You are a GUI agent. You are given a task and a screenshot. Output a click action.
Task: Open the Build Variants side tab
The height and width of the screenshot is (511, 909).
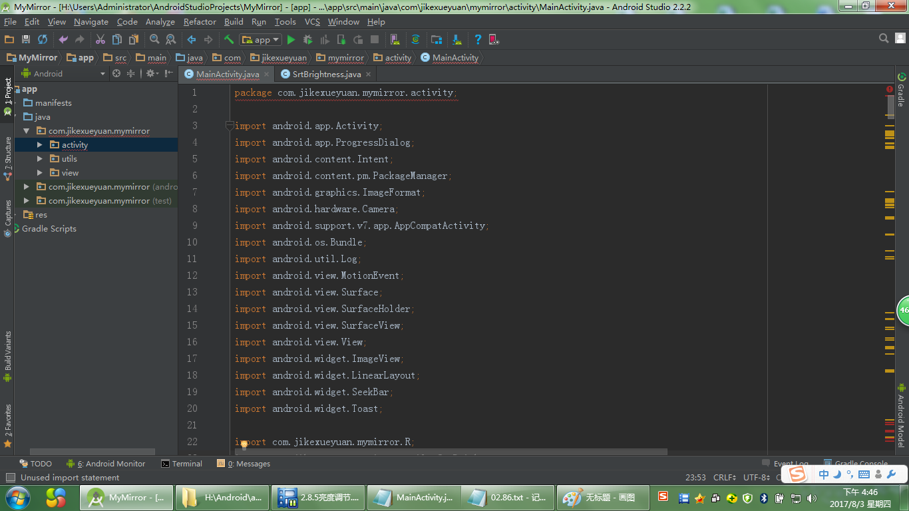[7, 357]
